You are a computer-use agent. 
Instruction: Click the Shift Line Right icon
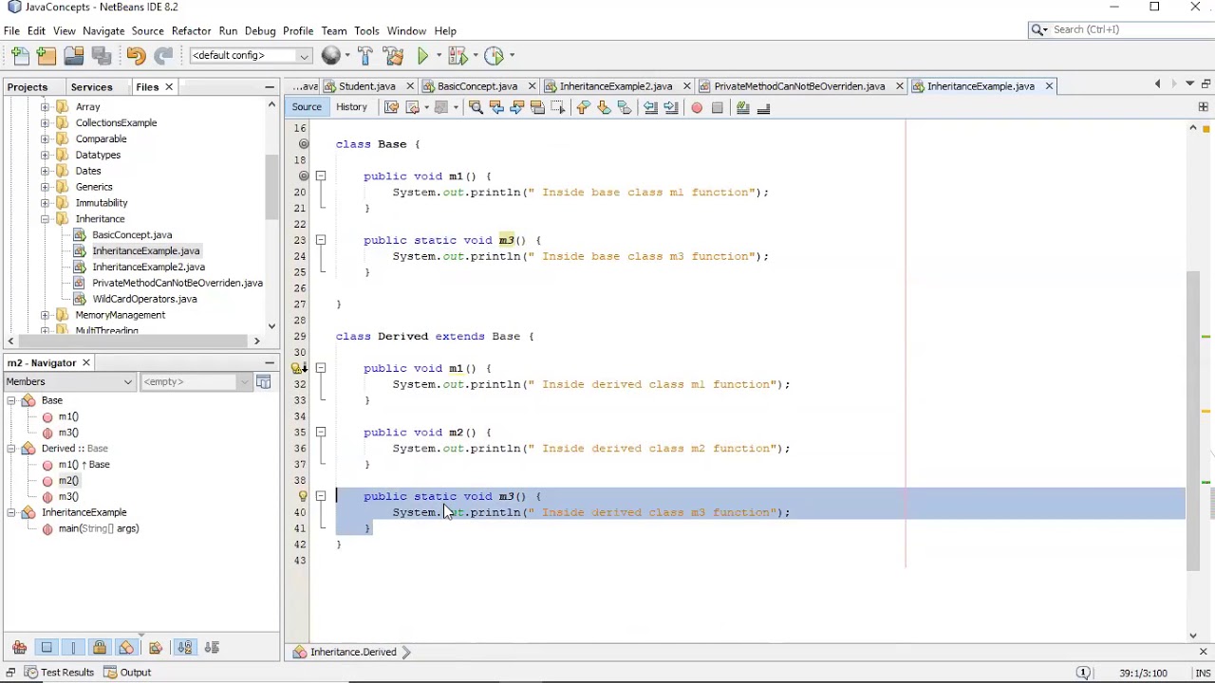pyautogui.click(x=671, y=108)
